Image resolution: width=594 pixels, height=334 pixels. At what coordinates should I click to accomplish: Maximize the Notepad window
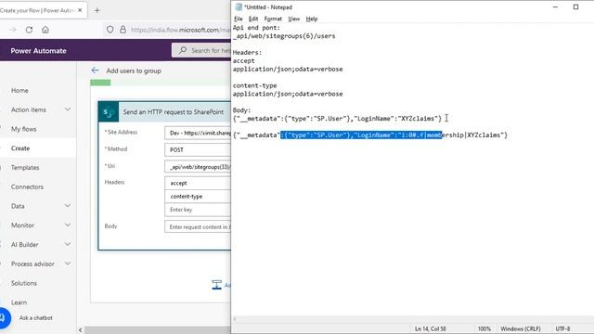pyautogui.click(x=575, y=7)
